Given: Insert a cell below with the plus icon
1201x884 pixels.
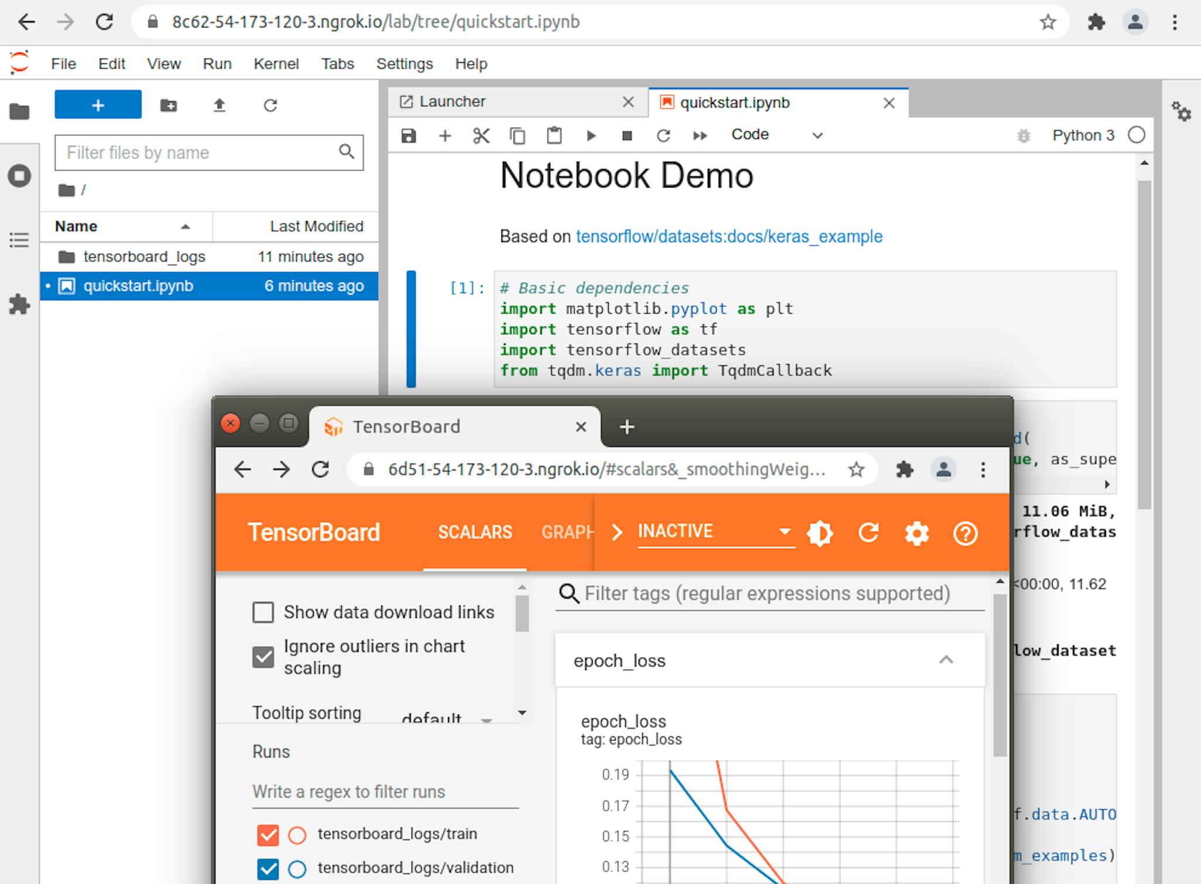Looking at the screenshot, I should [445, 136].
